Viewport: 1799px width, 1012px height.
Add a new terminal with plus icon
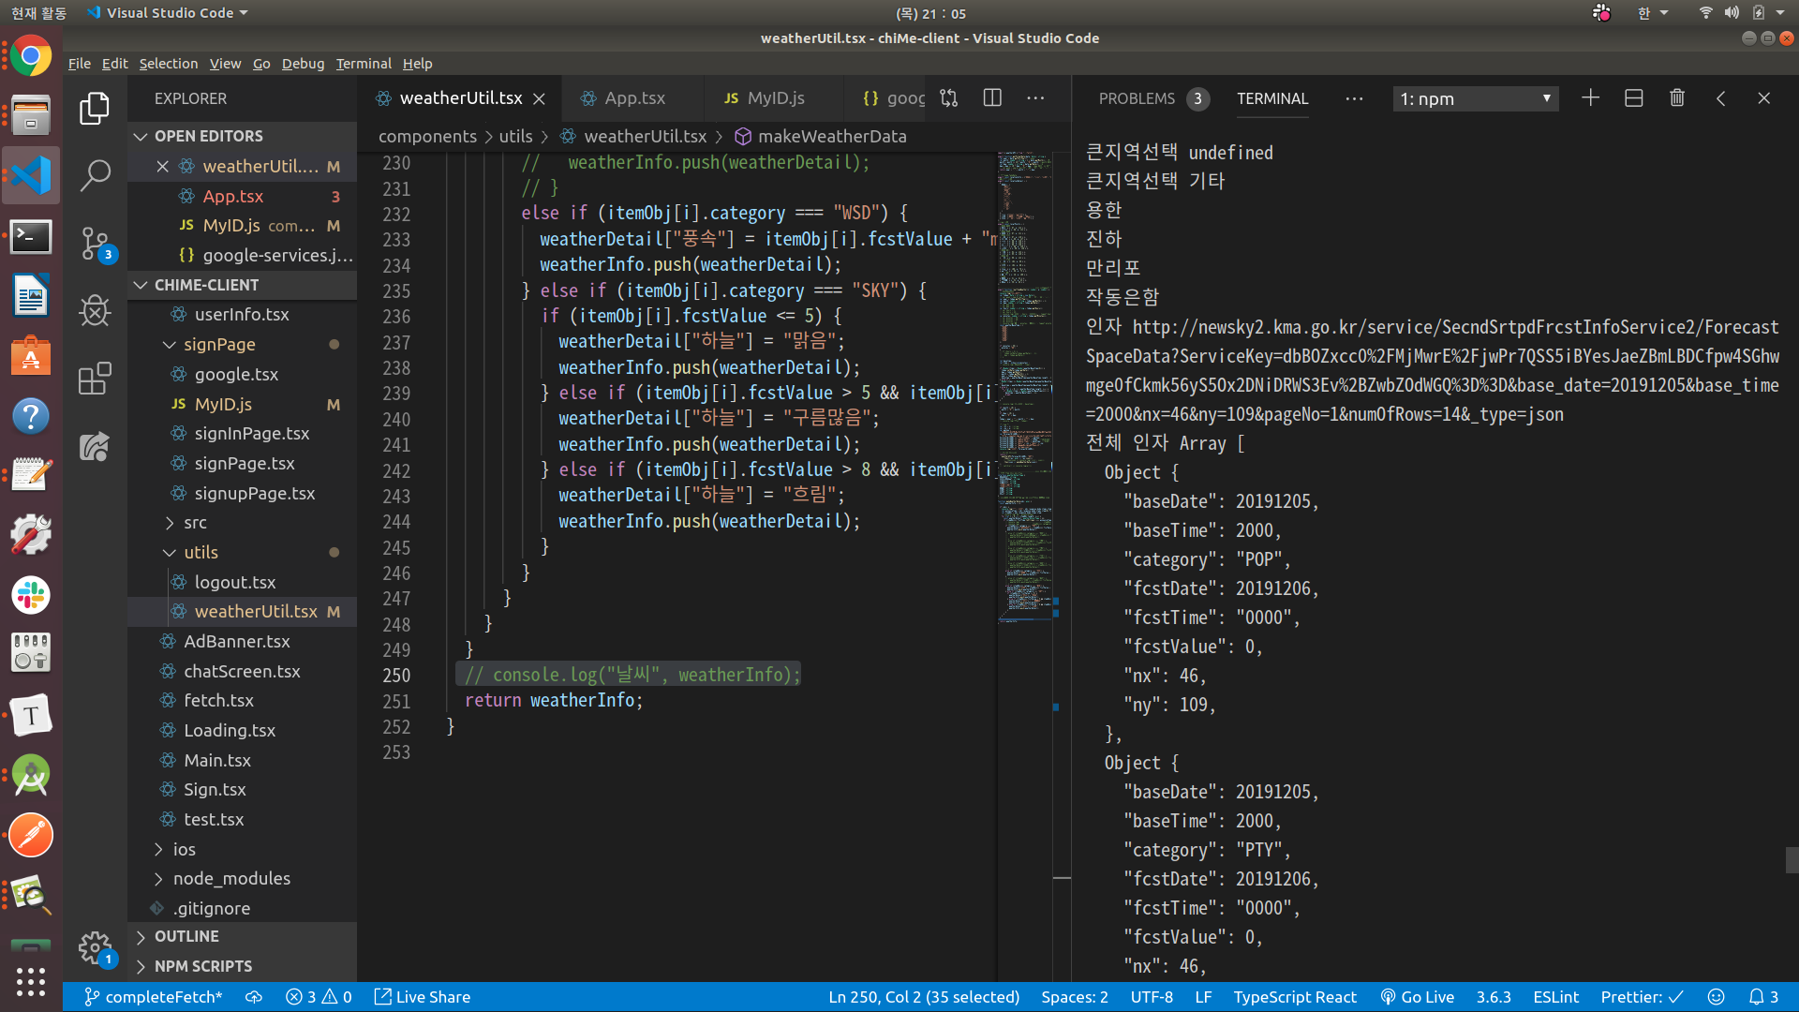pyautogui.click(x=1590, y=98)
